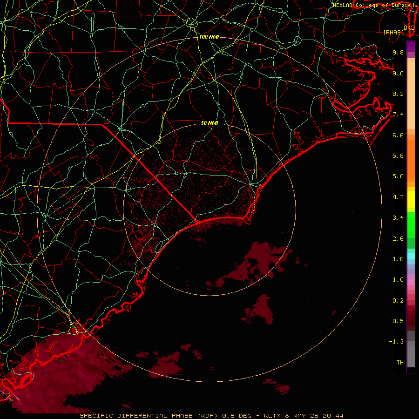This screenshot has height=419, width=419.
Task: Pick the purple band atop the color scale
Action: (x=411, y=47)
